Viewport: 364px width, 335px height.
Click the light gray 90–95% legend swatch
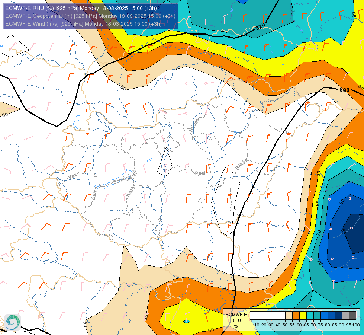coord(345,316)
